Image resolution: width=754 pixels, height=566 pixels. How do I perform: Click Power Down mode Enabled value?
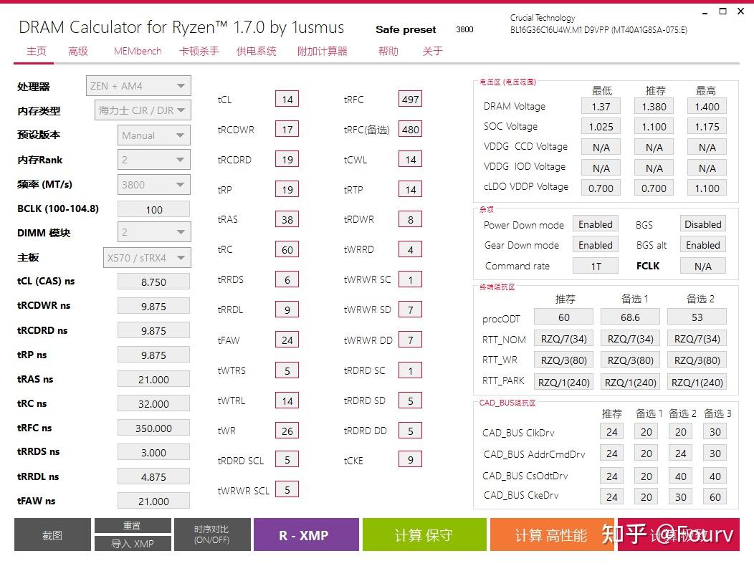pyautogui.click(x=596, y=224)
